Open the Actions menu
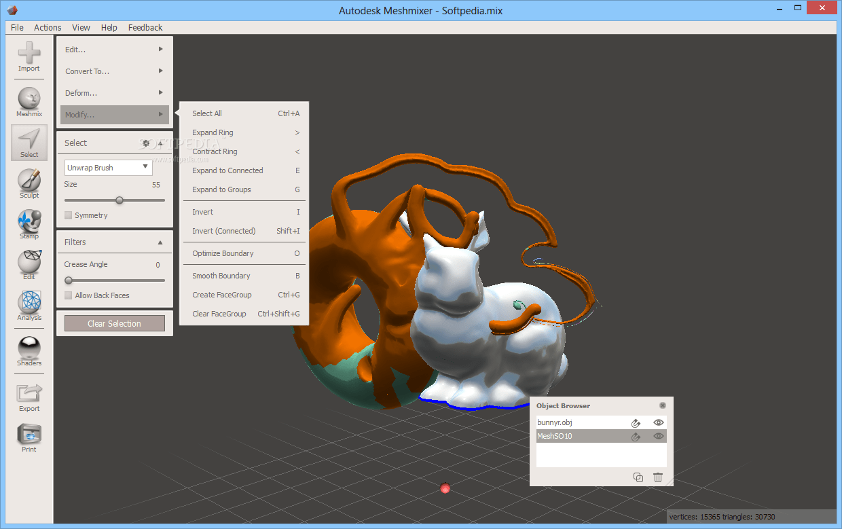Screen dimensions: 842x529 point(48,27)
